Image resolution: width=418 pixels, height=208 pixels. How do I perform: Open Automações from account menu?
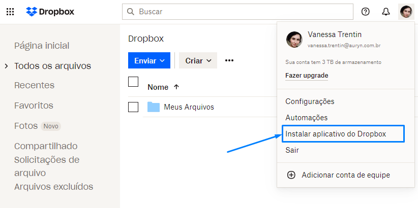306,118
